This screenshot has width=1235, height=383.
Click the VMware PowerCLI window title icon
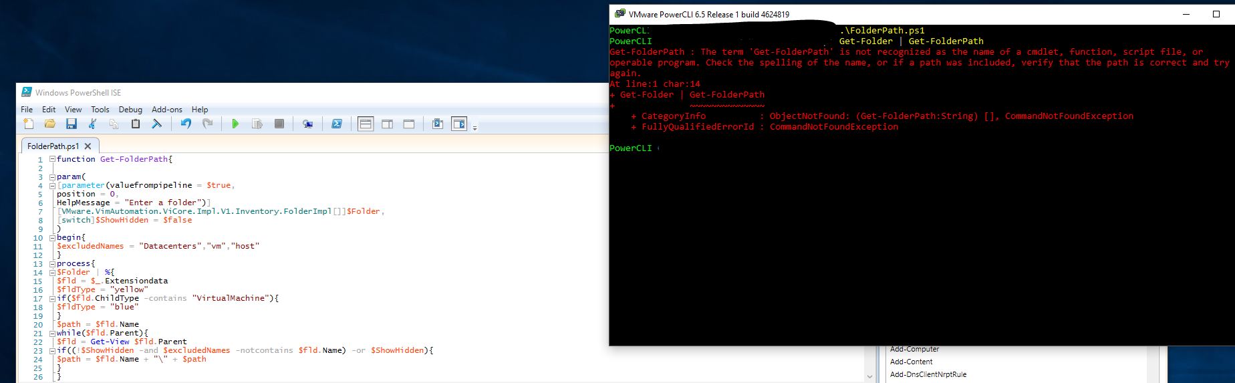point(619,13)
